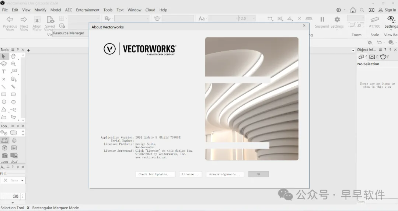Toggle snap to object icon

pos(280,19)
